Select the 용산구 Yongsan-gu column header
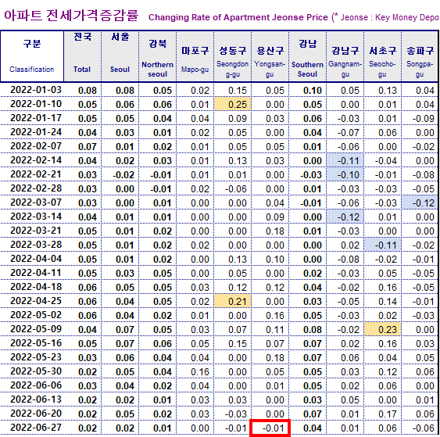The image size is (440, 437). tap(270, 56)
